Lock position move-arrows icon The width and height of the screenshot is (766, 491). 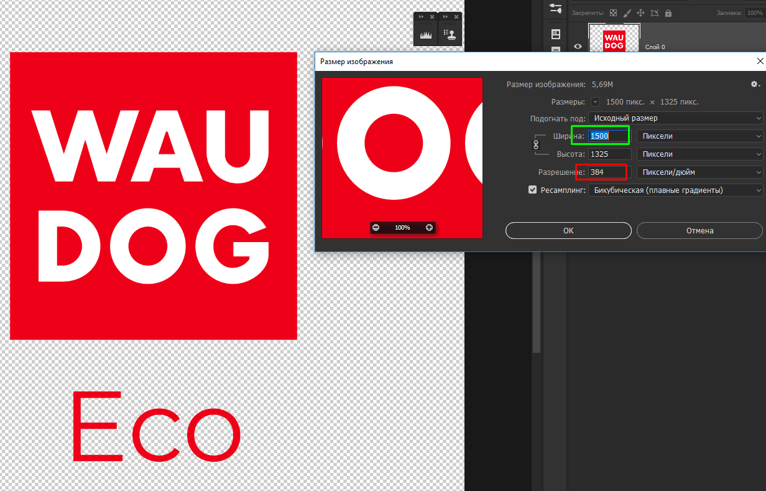[640, 13]
